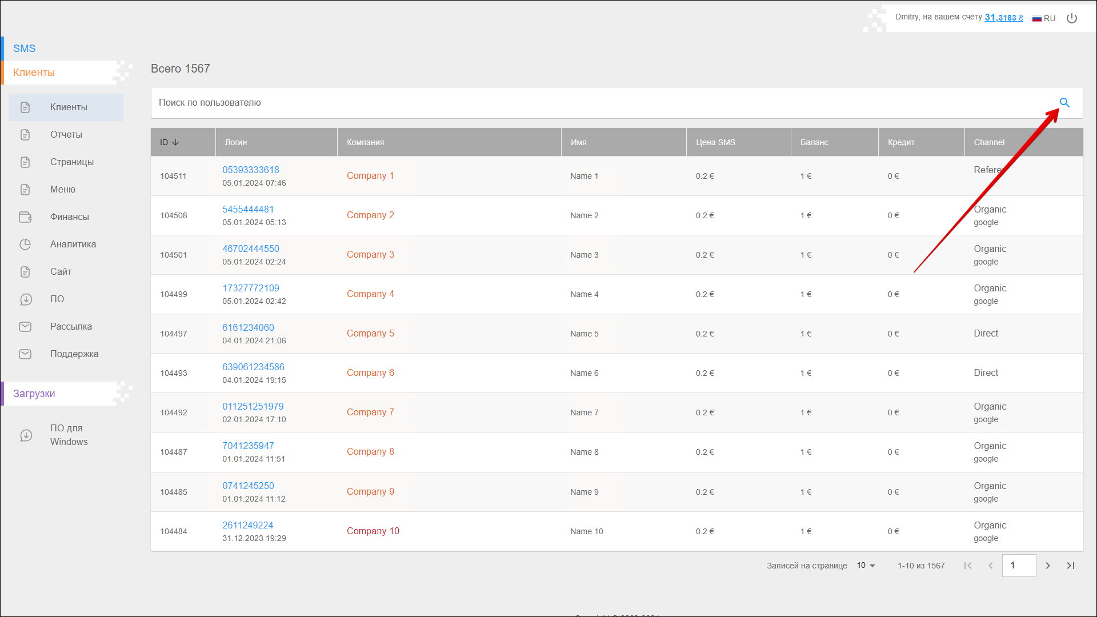Screen dimensions: 1097x617
Task: Open login link 05393333618
Action: (251, 170)
